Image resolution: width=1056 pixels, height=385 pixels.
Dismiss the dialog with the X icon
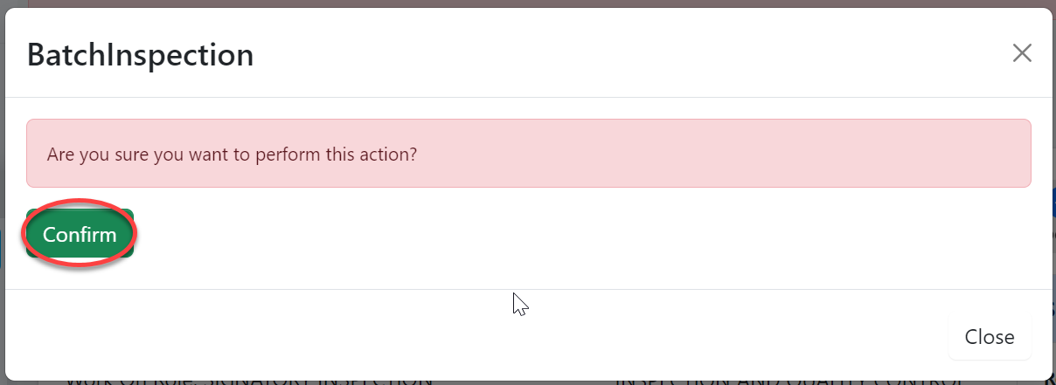coord(1022,53)
